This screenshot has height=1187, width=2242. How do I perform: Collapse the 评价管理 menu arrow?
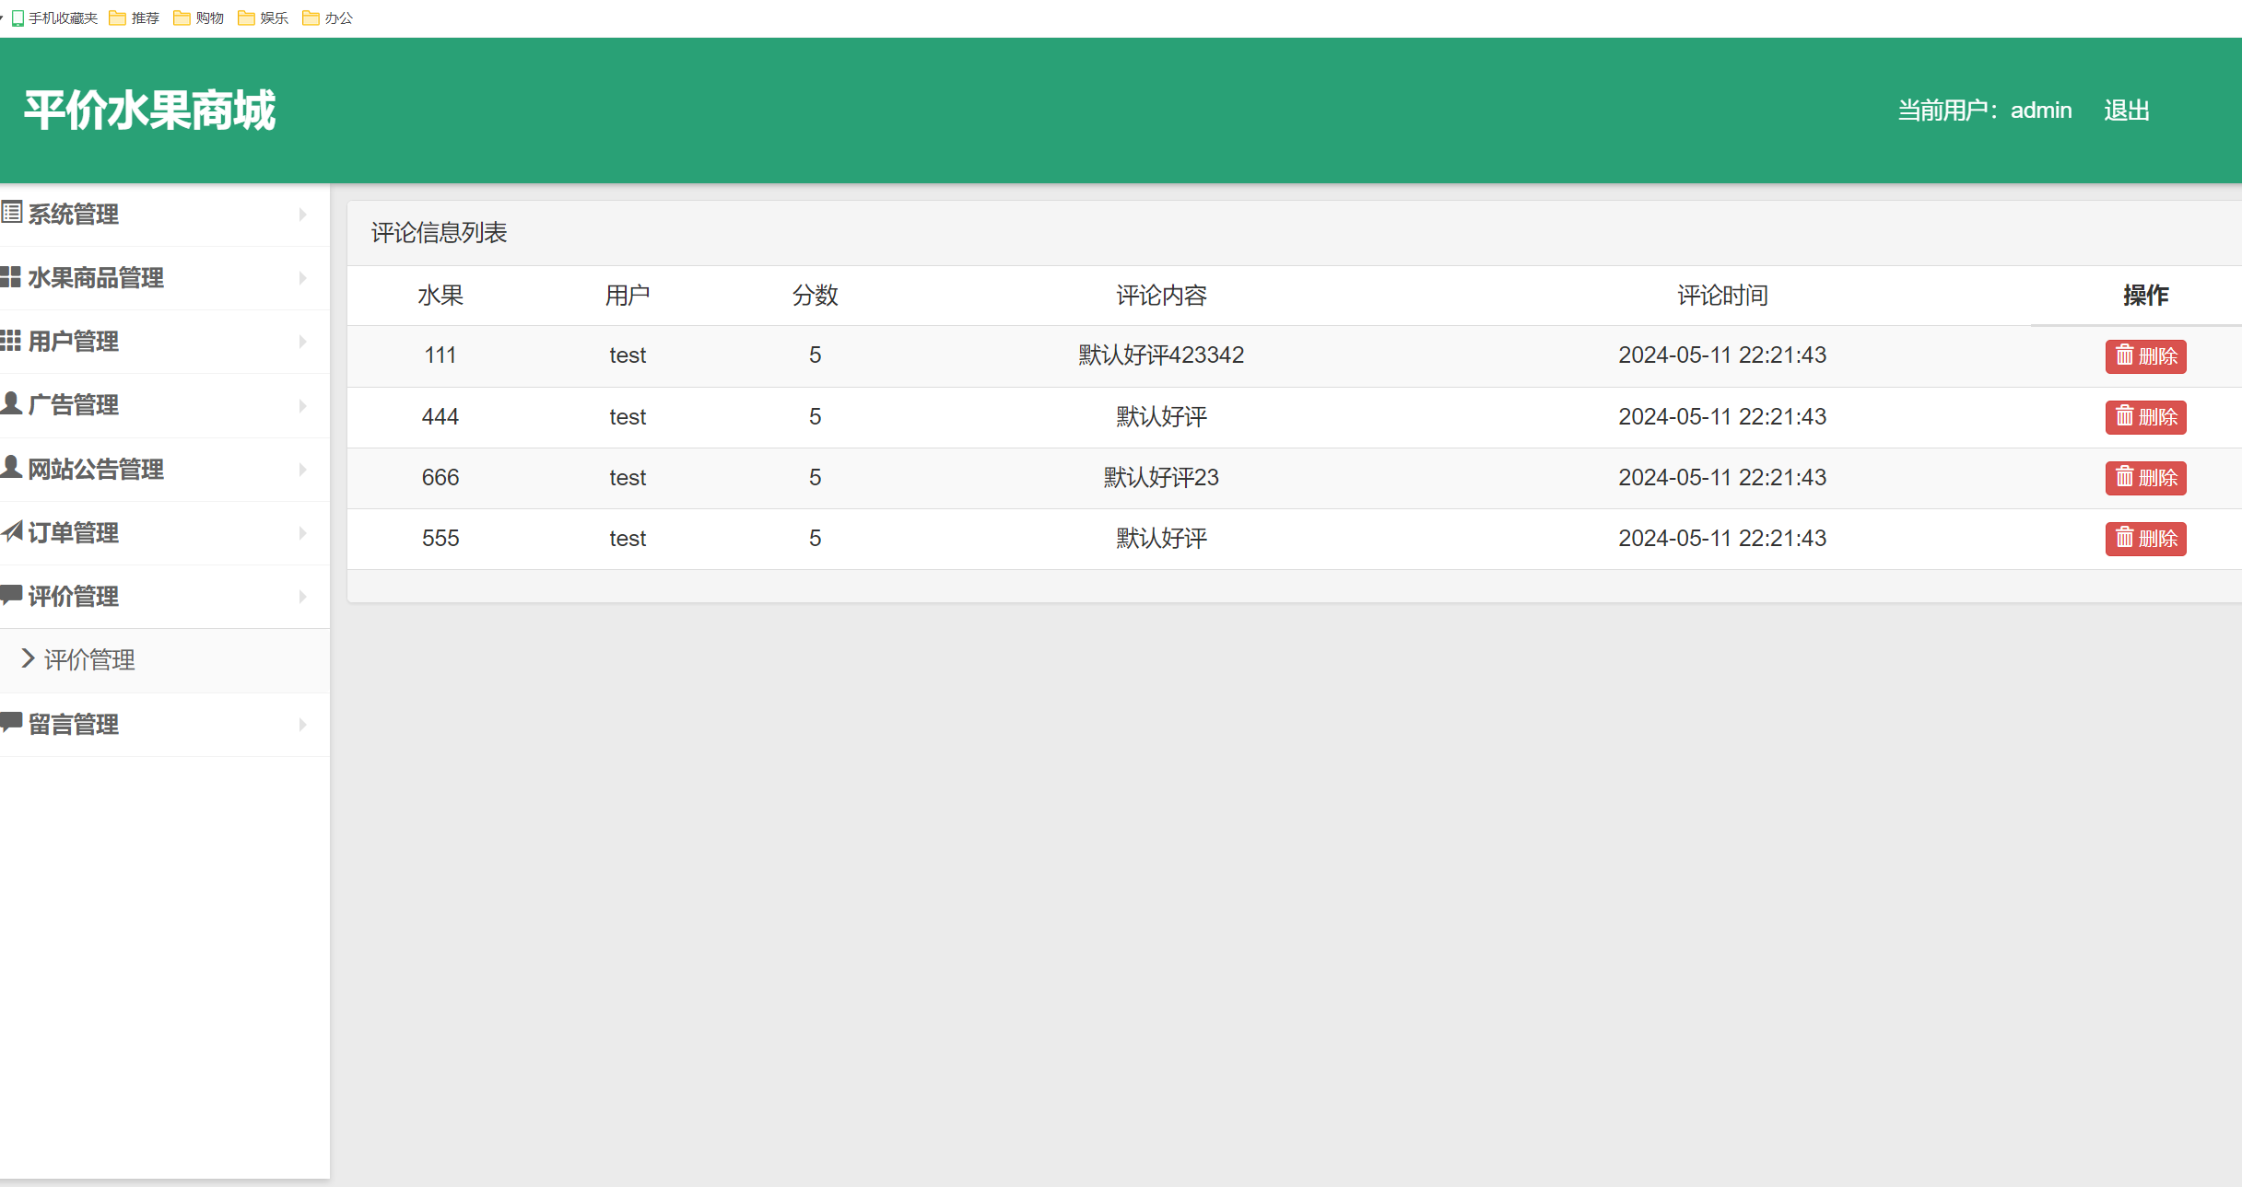tap(302, 597)
